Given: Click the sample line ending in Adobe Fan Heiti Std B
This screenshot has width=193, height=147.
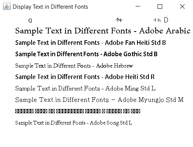Looking at the screenshot, I should (x=91, y=43).
